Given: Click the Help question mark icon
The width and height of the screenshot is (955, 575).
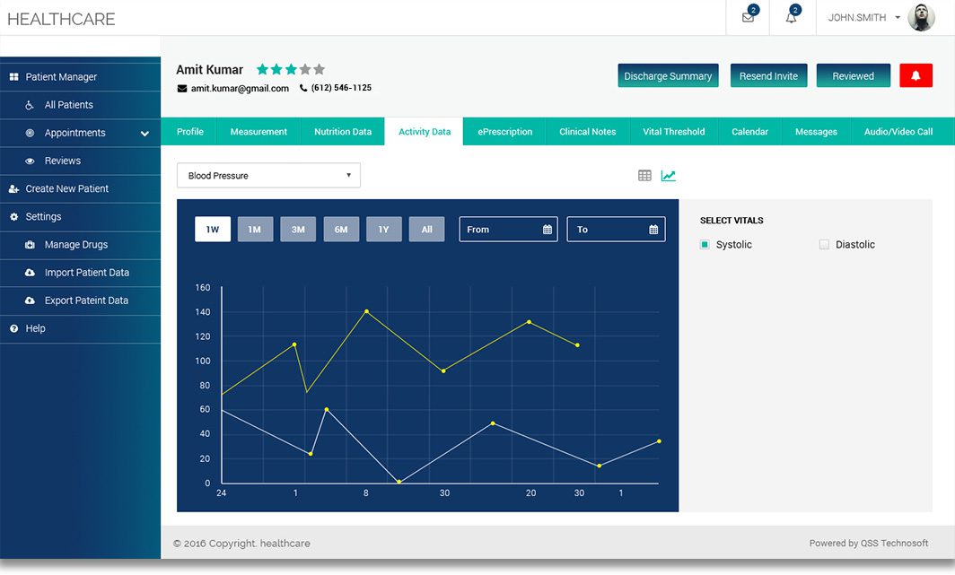Looking at the screenshot, I should pyautogui.click(x=14, y=328).
